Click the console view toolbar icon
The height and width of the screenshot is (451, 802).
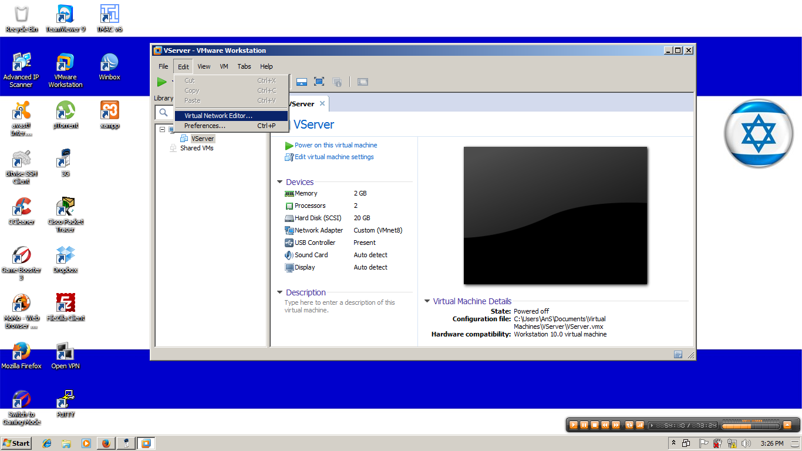tap(363, 82)
